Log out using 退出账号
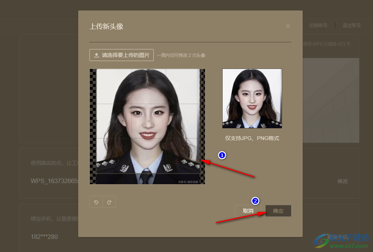The image size is (373, 252). pos(351,25)
